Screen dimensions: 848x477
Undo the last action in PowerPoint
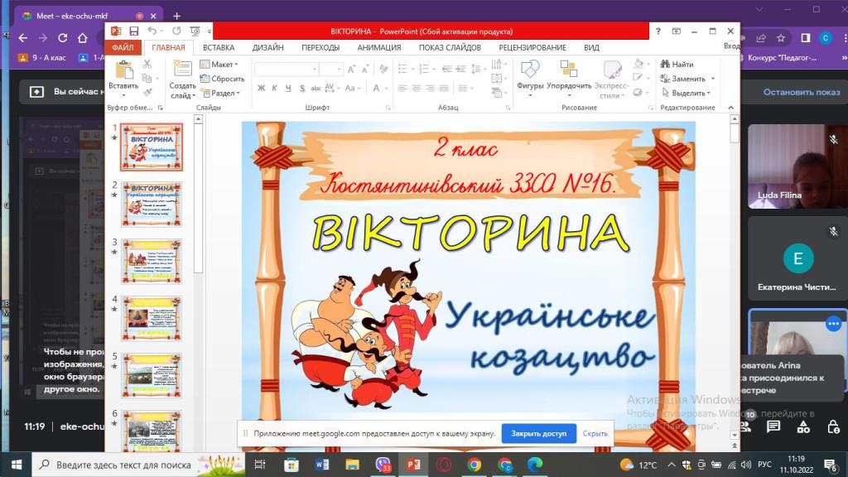click(x=152, y=31)
